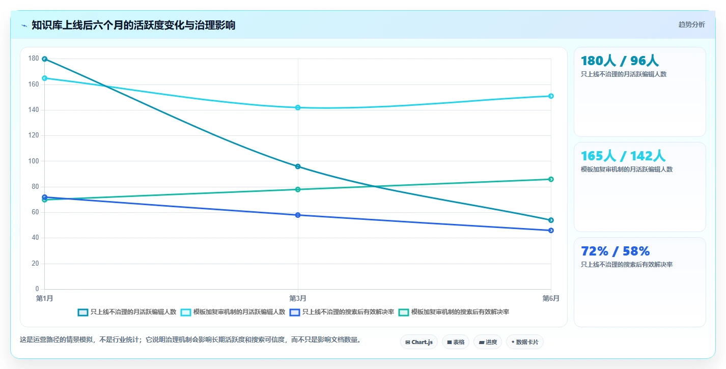Toggle the 模板加复审机制的月活跃编辑人数 legend swatch
This screenshot has height=369, width=726.
(186, 313)
